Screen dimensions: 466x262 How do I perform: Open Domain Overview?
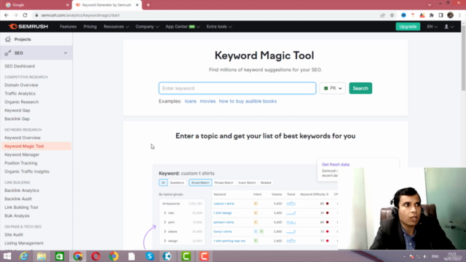point(21,85)
